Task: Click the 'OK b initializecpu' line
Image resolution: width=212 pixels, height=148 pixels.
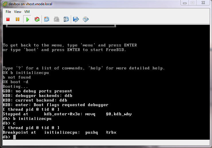Action: 26,73
